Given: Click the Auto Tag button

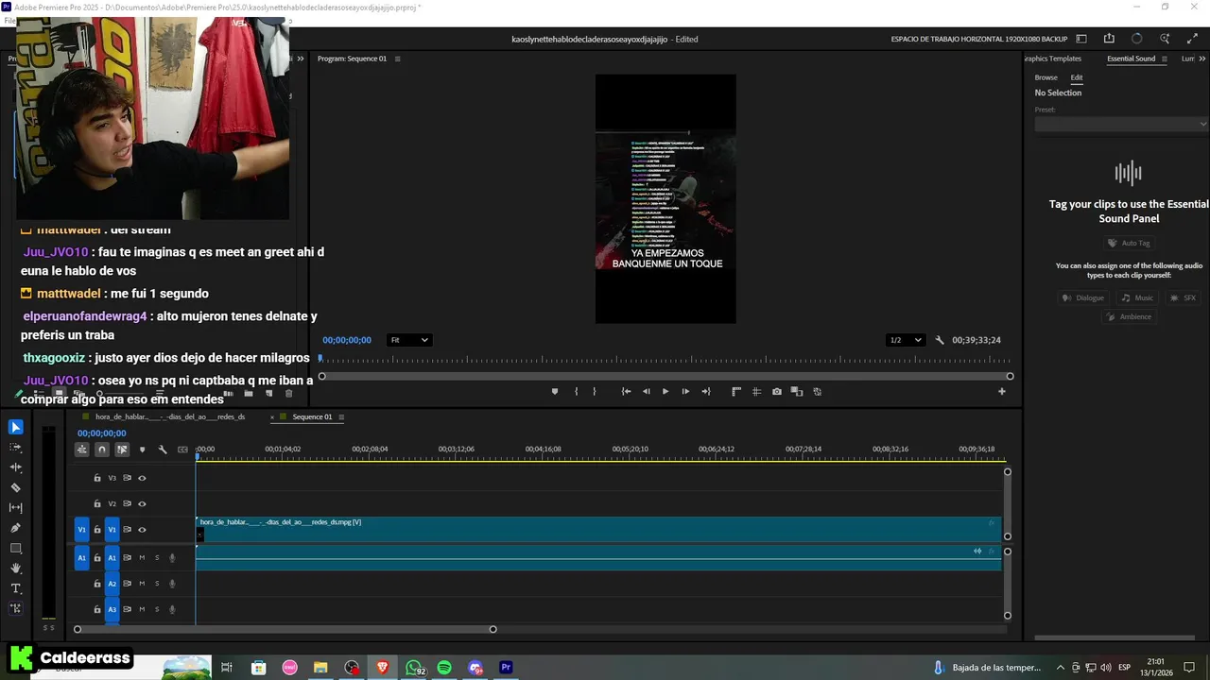Looking at the screenshot, I should click(1128, 243).
